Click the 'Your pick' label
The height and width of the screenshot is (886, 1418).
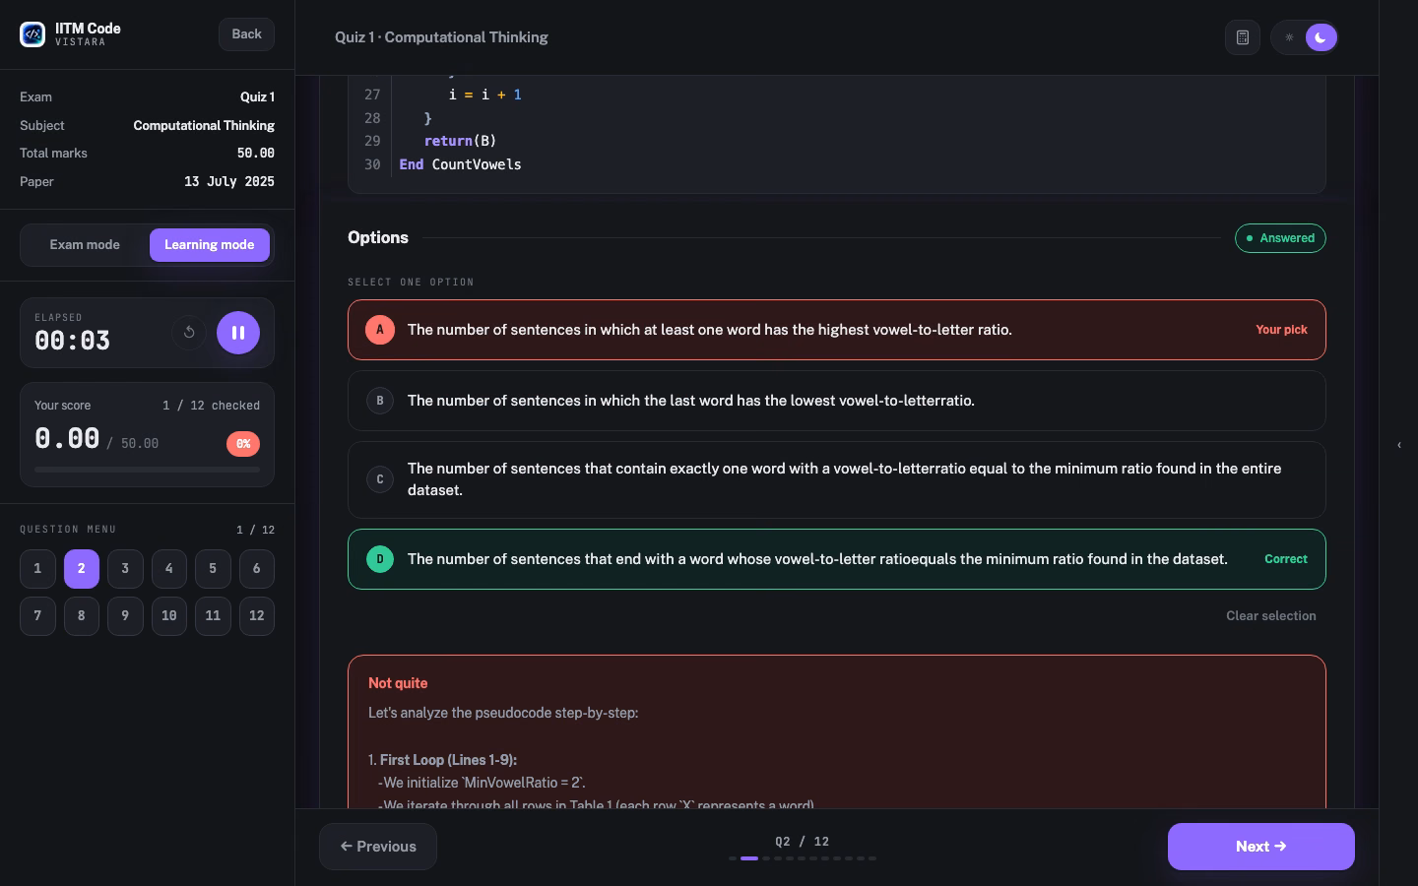click(1282, 330)
